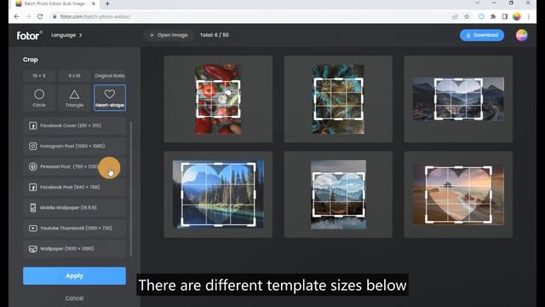This screenshot has height=307, width=545.
Task: Click the tab search chevron
Action: (477, 3)
